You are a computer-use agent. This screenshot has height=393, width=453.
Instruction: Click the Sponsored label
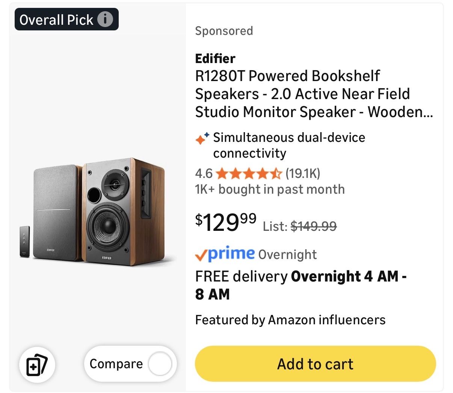pyautogui.click(x=224, y=31)
